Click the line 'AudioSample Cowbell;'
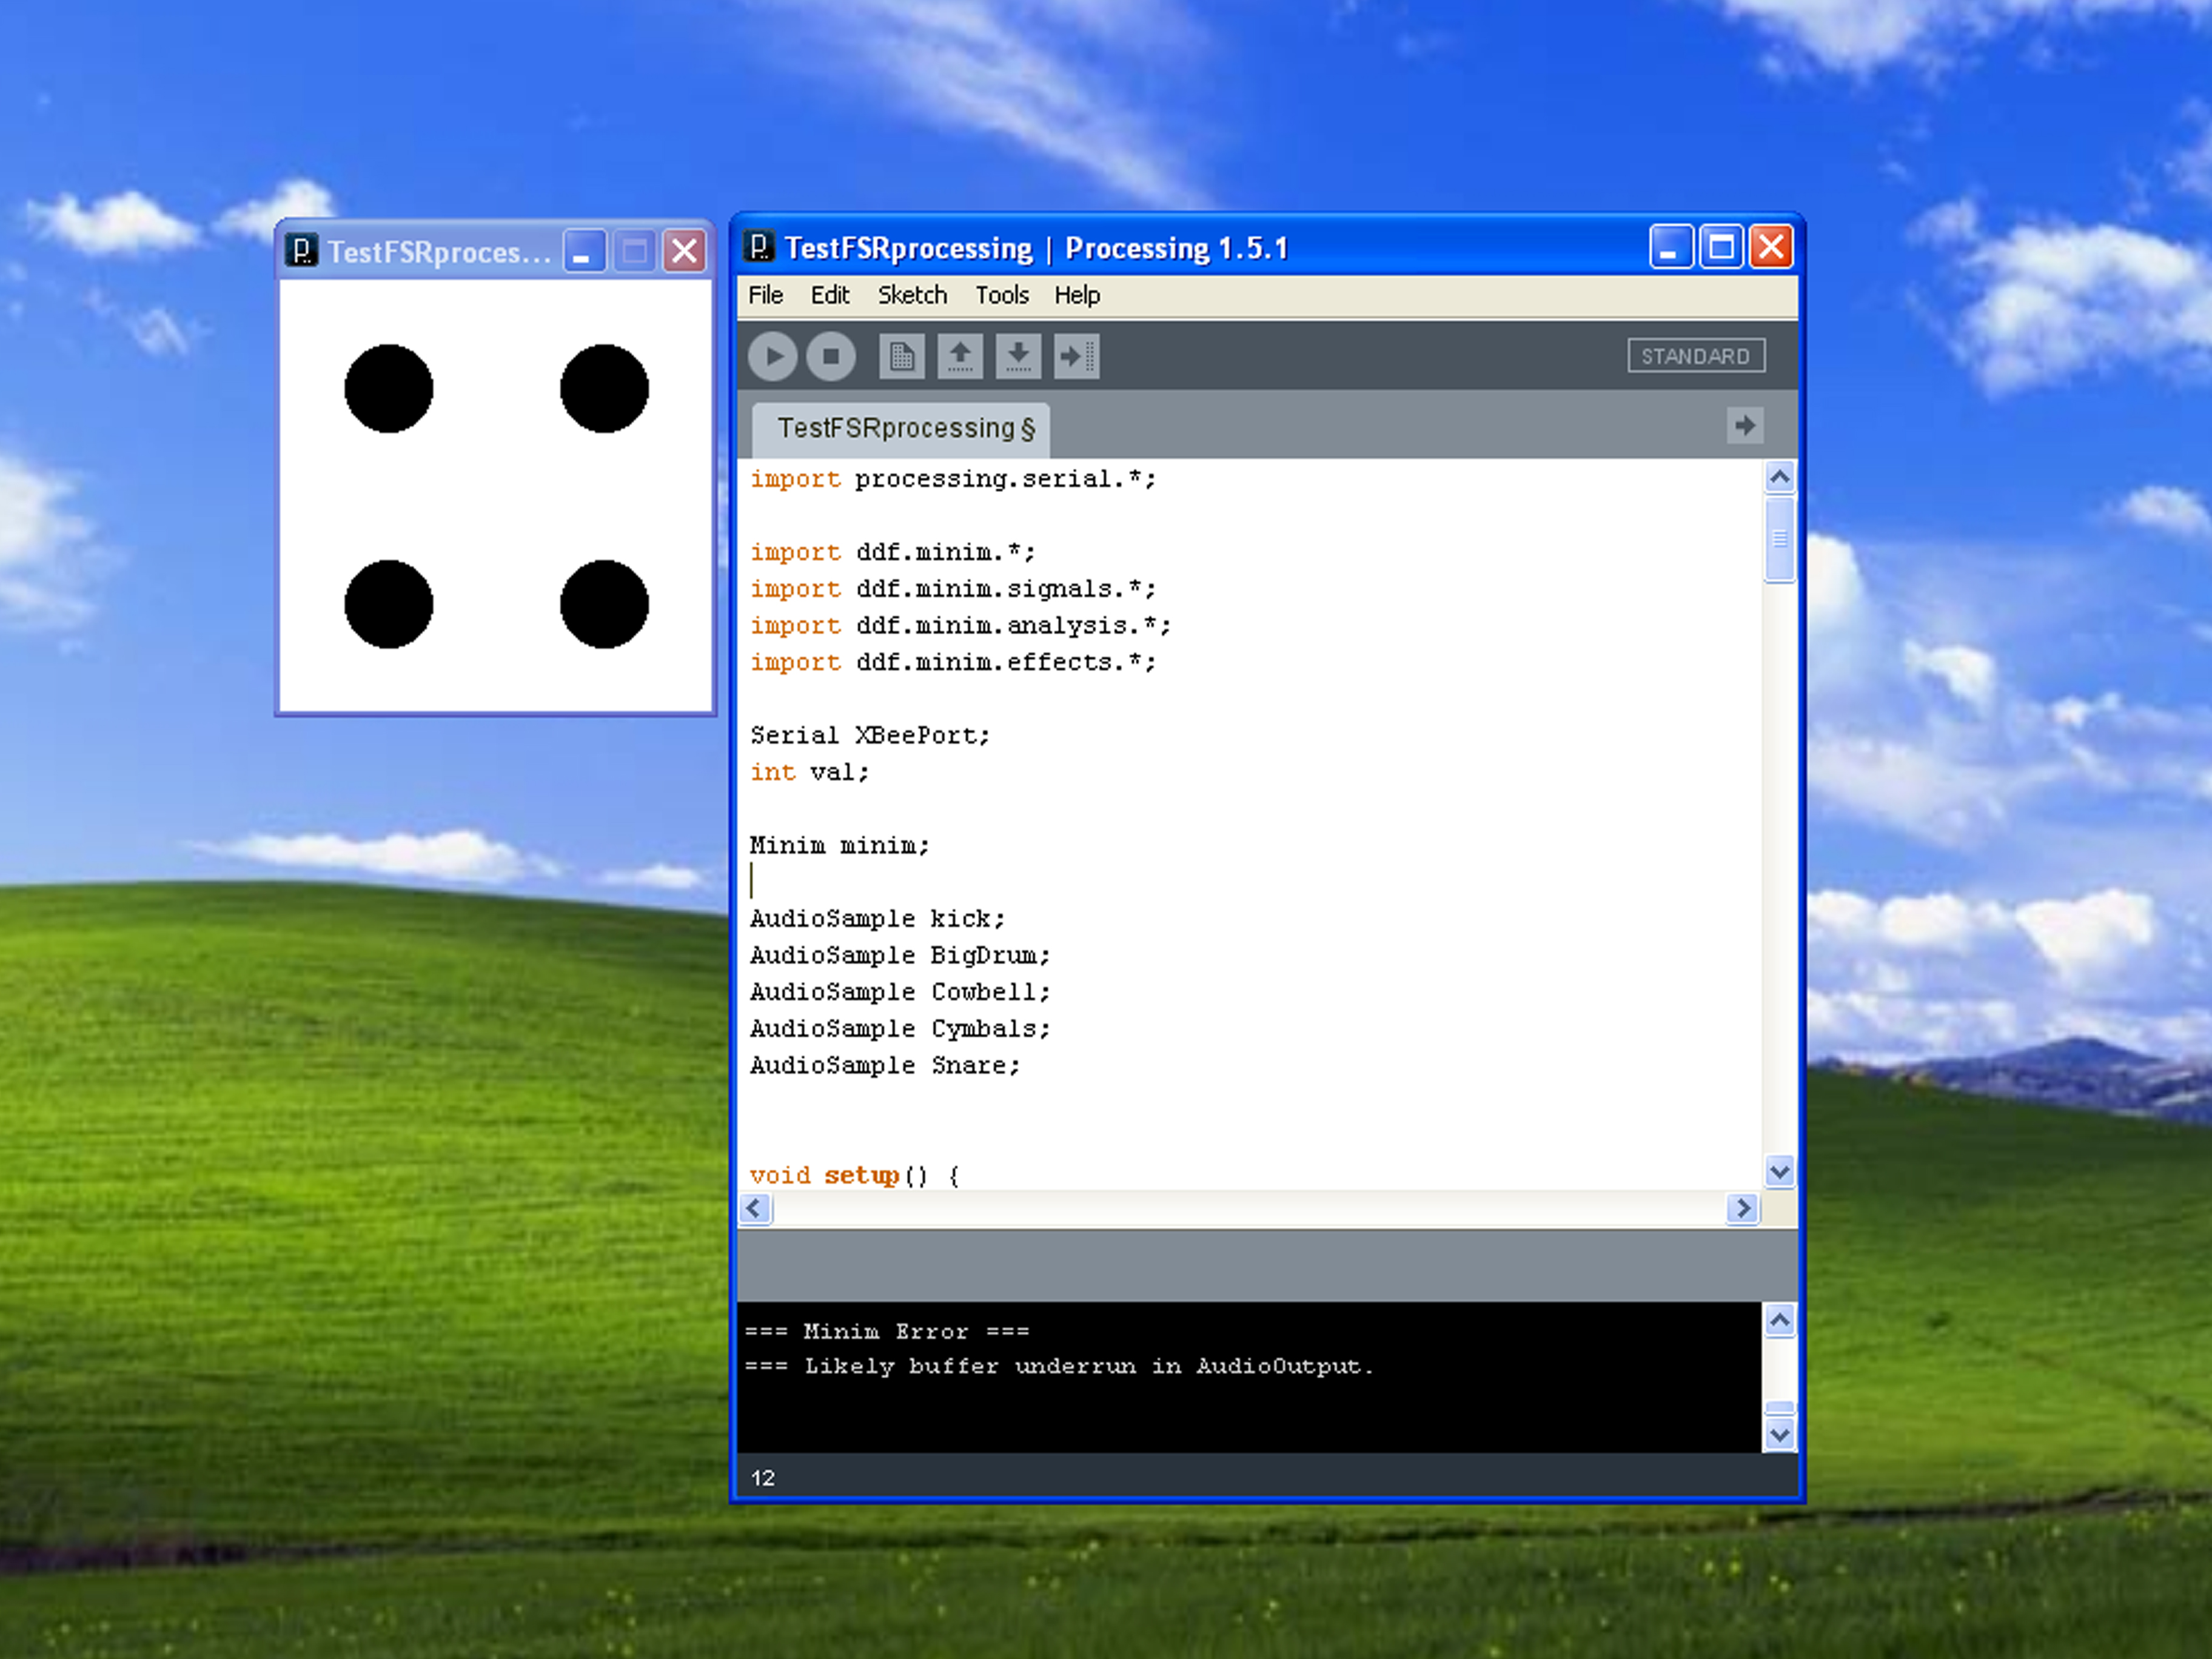This screenshot has height=1659, width=2212. (x=900, y=992)
